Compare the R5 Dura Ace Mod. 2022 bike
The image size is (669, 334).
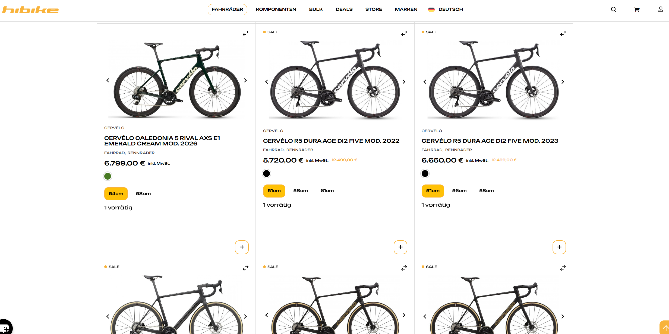pyautogui.click(x=404, y=33)
